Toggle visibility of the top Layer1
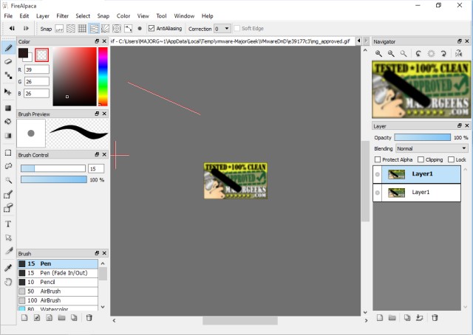Image resolution: width=473 pixels, height=335 pixels. coord(378,174)
